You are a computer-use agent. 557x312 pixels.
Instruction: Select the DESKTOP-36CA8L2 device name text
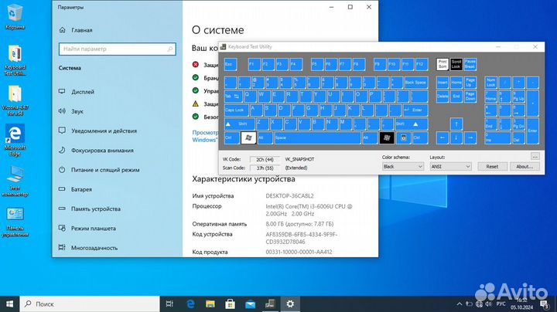tap(289, 195)
